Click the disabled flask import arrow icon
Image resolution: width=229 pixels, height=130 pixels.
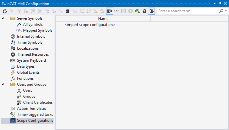[x=96, y=11]
